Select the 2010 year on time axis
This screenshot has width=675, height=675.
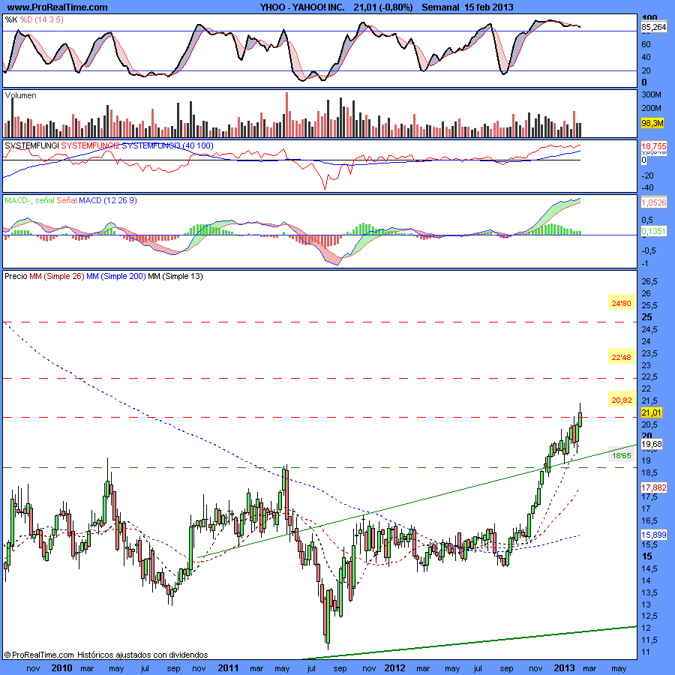click(62, 668)
